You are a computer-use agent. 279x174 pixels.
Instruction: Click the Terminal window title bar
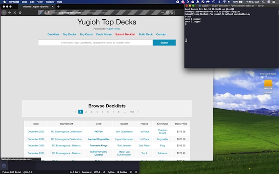coord(231,6)
